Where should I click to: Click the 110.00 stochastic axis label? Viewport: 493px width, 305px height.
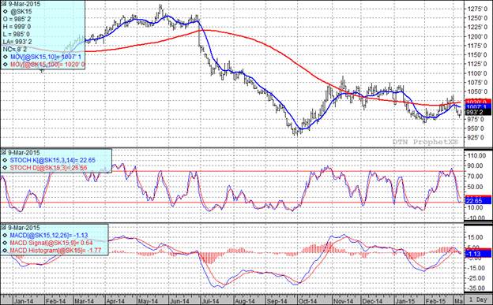pos(477,155)
